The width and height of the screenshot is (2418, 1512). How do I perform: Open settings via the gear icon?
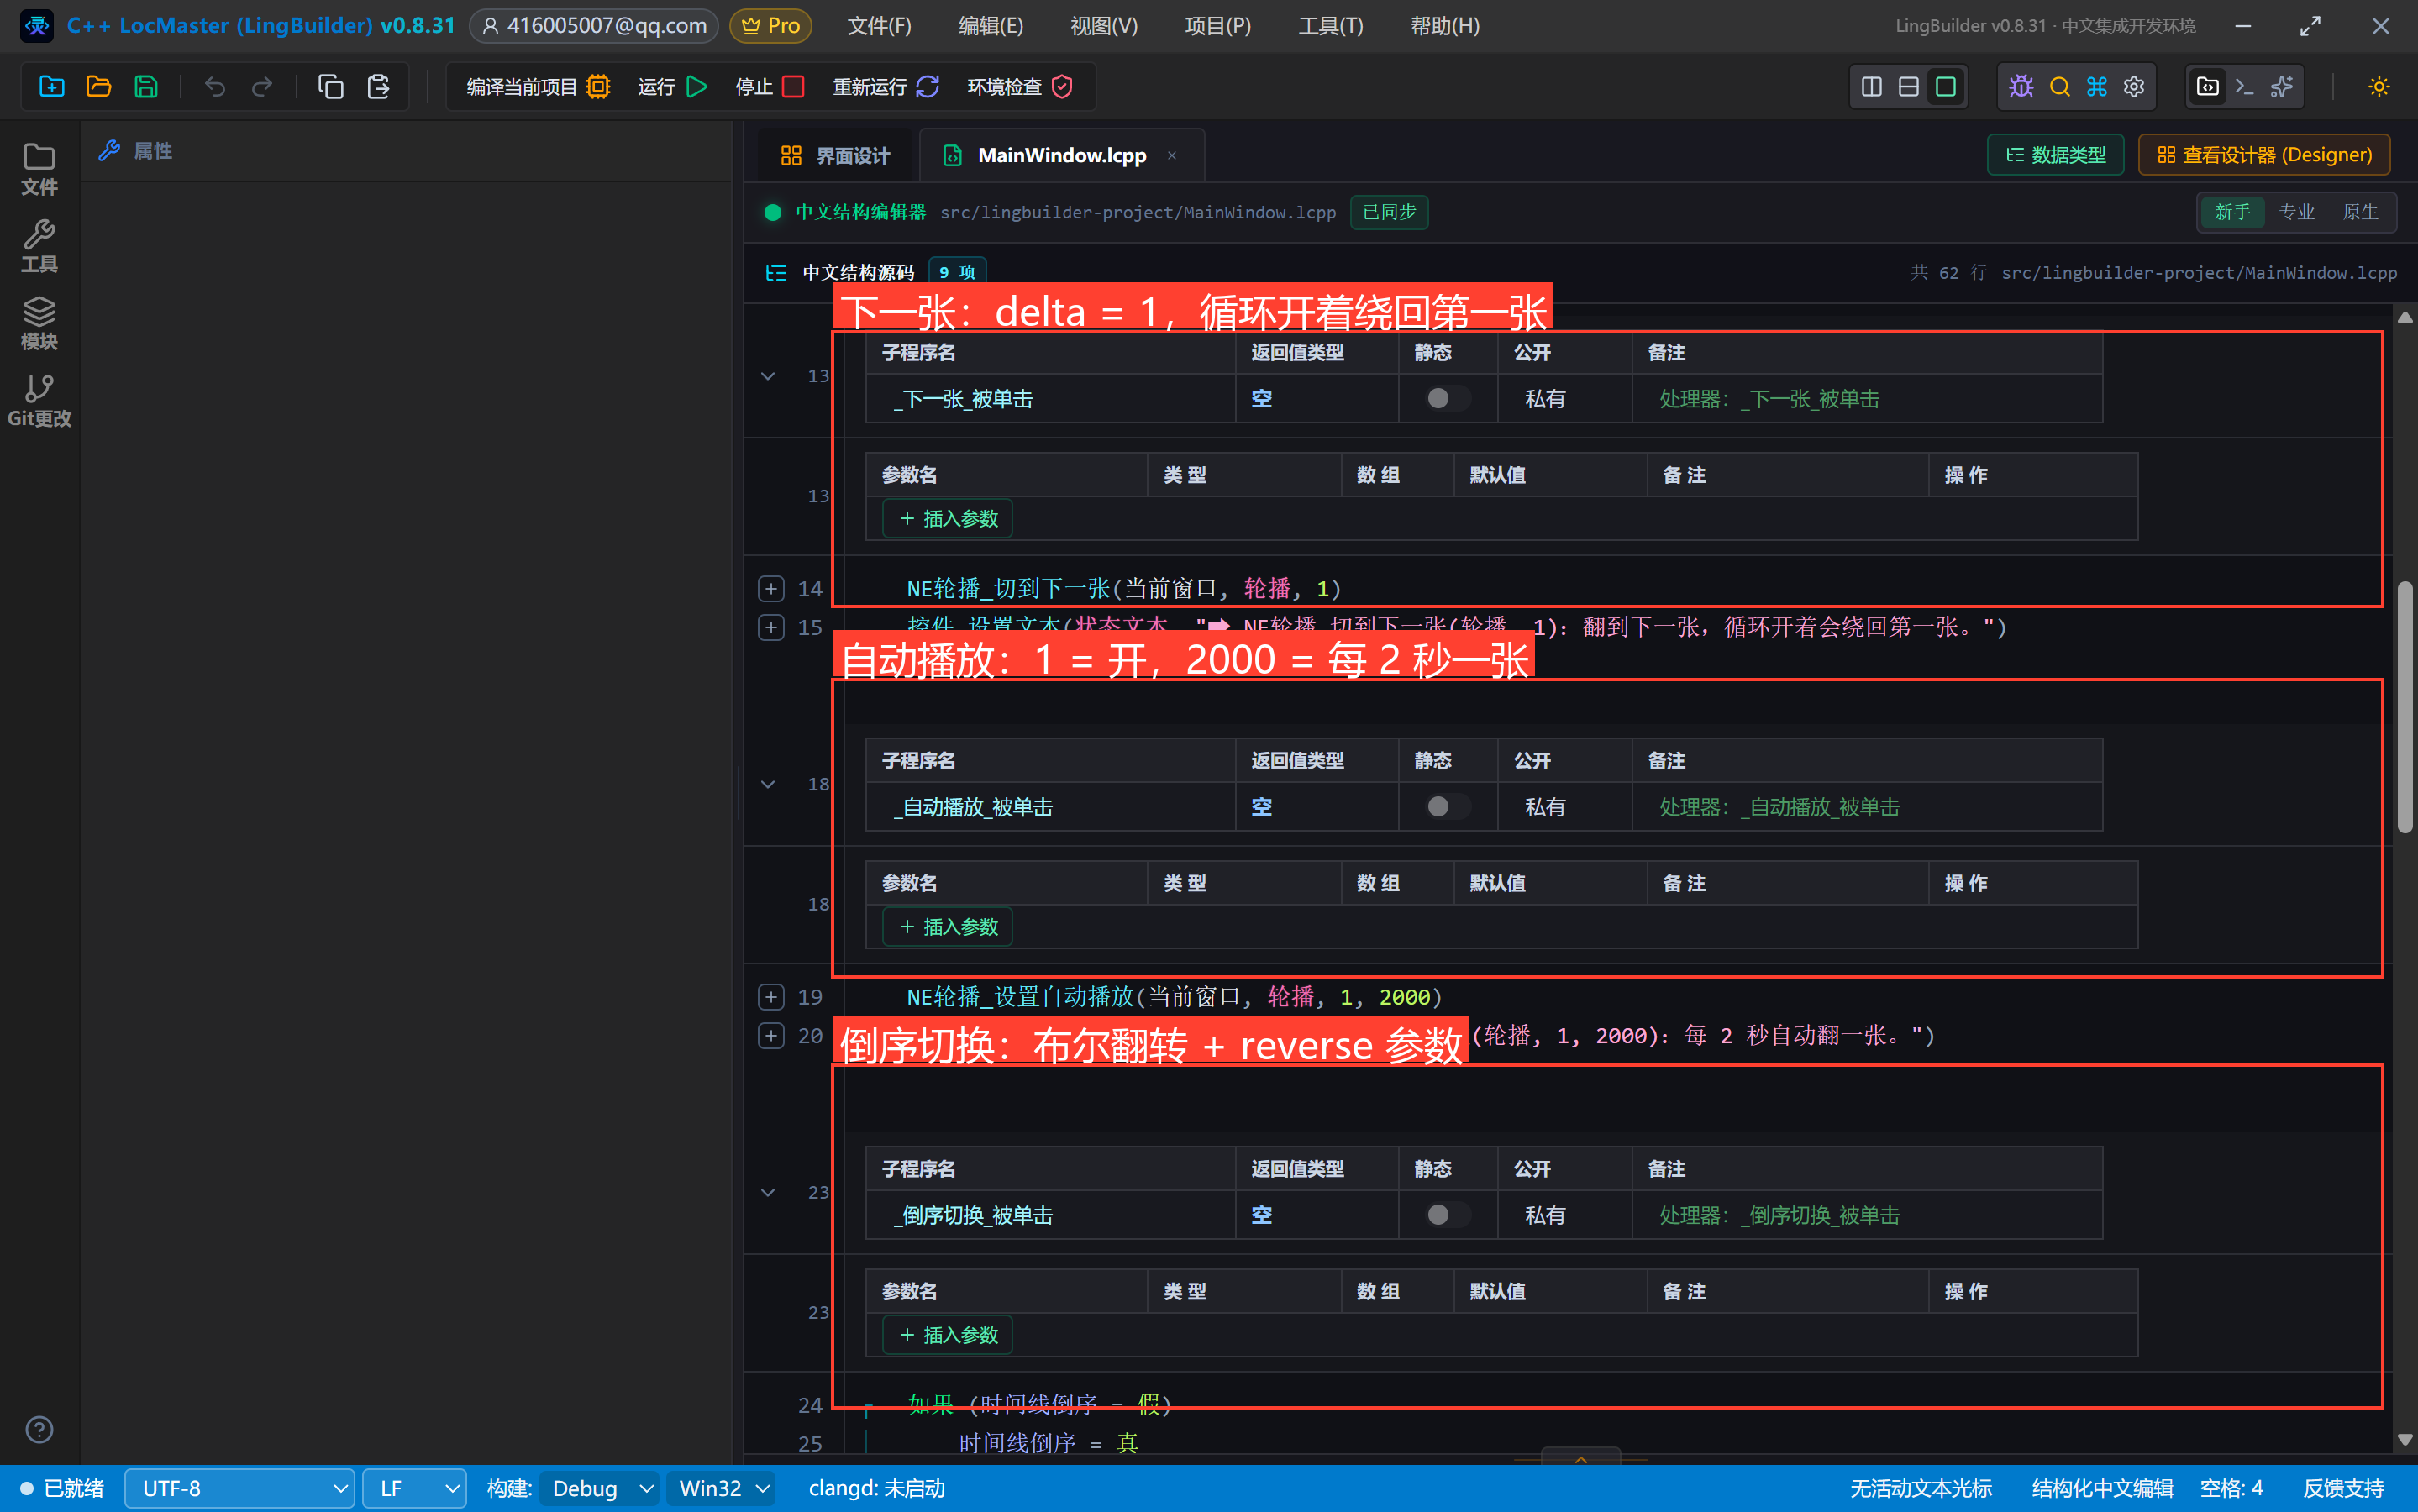pos(2134,87)
